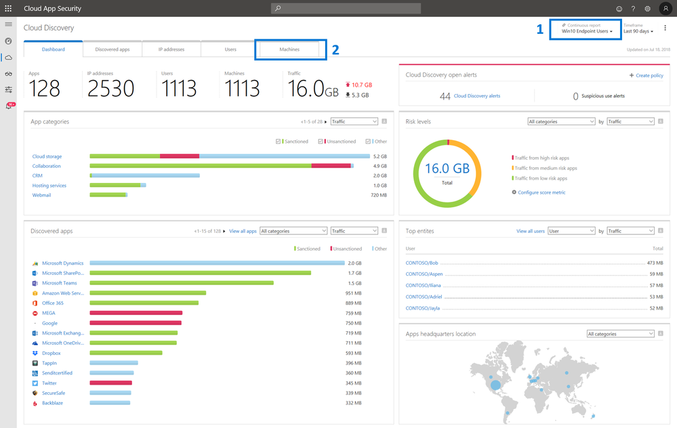
Task: Click the Traffic from medium risk apps legend
Action: (x=544, y=168)
